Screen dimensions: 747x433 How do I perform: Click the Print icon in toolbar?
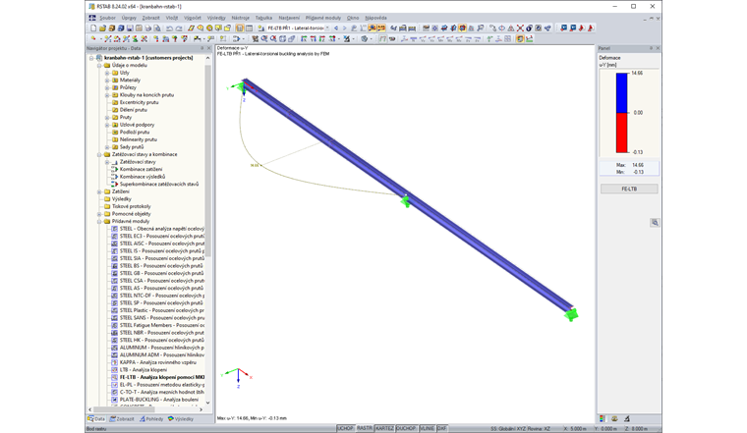coord(148,28)
